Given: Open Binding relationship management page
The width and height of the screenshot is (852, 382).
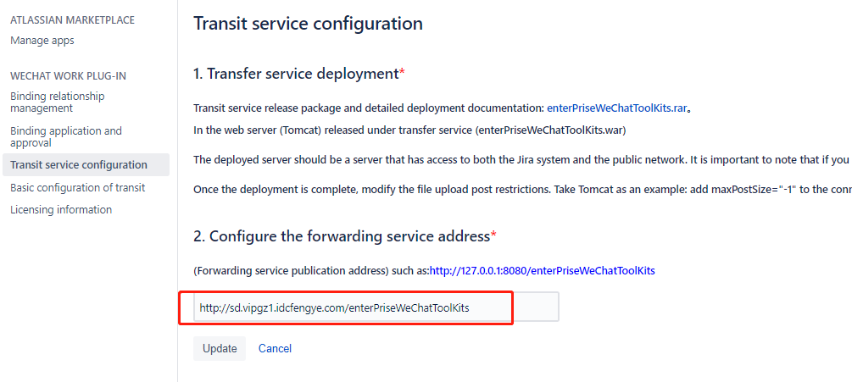Looking at the screenshot, I should pyautogui.click(x=58, y=102).
